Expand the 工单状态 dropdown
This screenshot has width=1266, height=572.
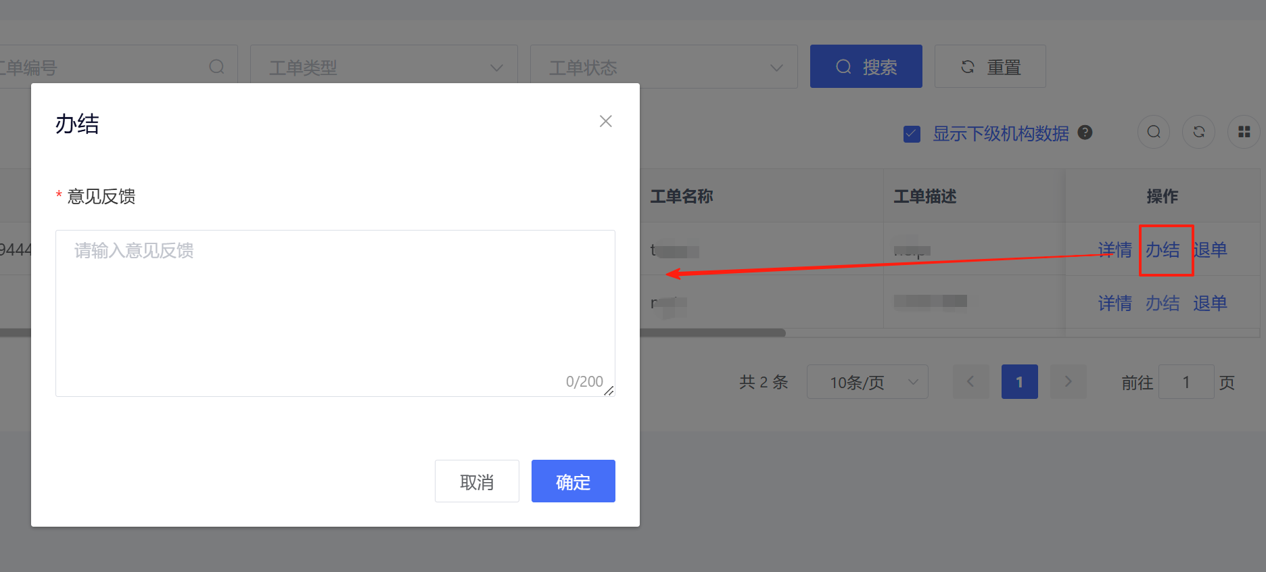(663, 67)
